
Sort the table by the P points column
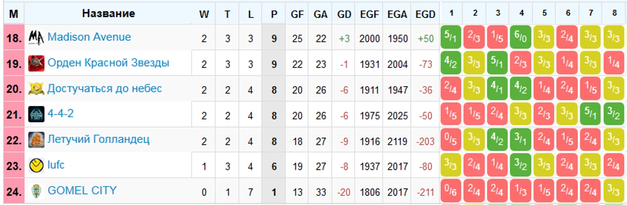(x=274, y=14)
